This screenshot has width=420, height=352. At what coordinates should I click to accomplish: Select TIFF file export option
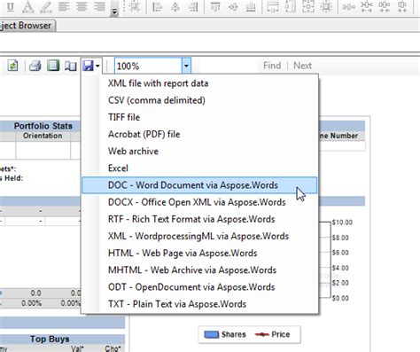199,117
